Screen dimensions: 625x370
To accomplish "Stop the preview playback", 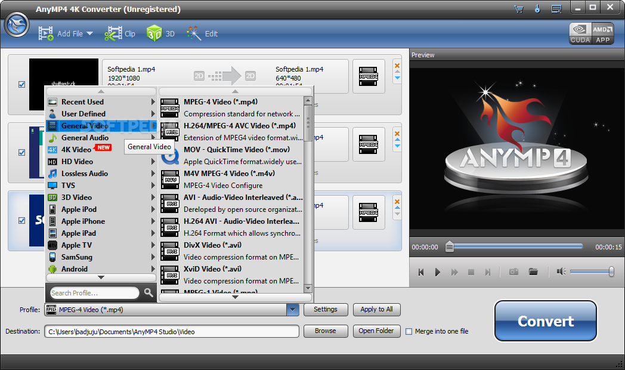I will 471,272.
